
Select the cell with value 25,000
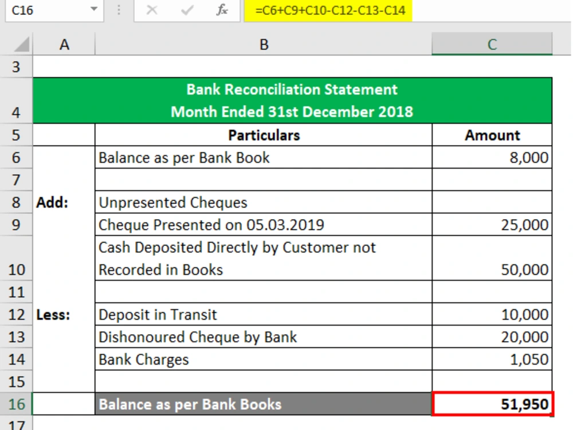492,225
